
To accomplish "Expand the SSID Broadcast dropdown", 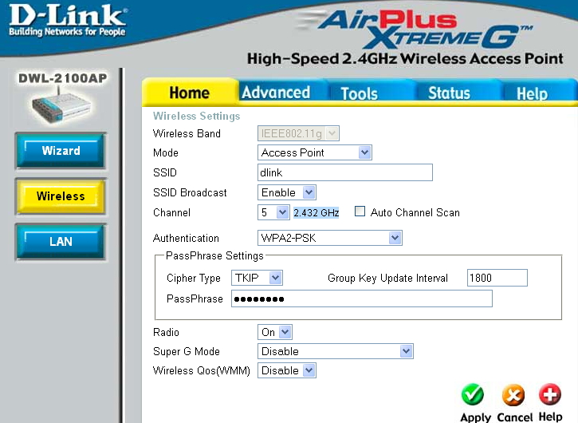I will coord(287,192).
